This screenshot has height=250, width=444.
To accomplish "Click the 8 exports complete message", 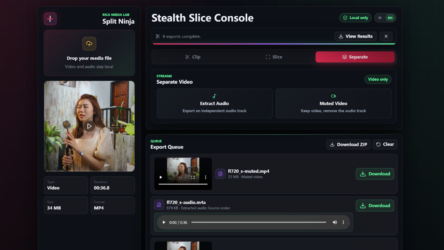I will pyautogui.click(x=182, y=36).
